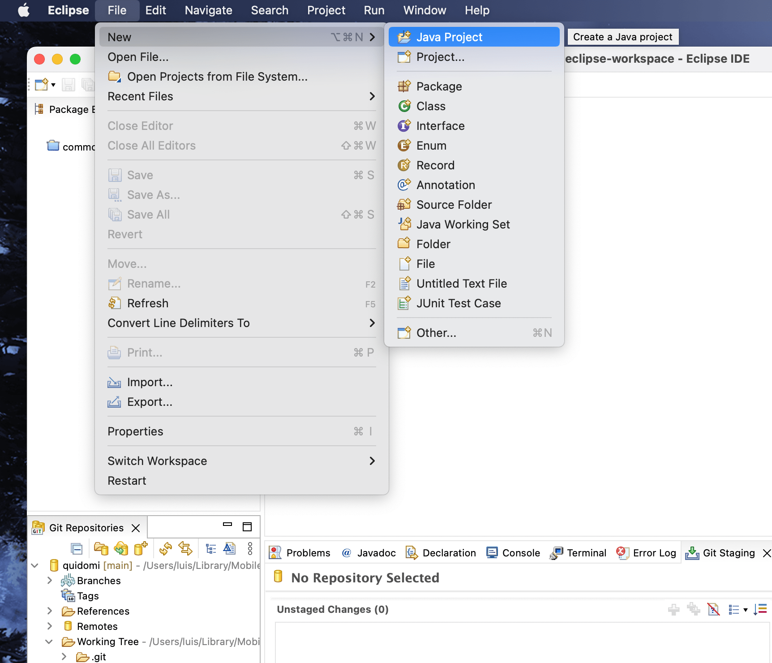772x663 pixels.
Task: Close the Git Staging tab
Action: [x=767, y=553]
